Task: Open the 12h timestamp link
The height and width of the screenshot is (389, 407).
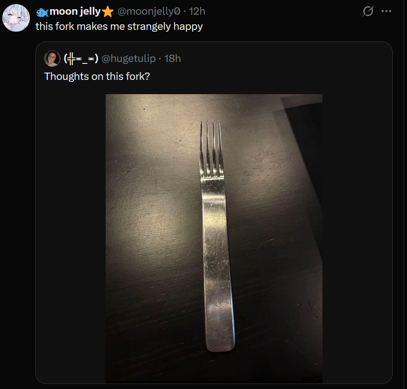Action: (x=197, y=11)
